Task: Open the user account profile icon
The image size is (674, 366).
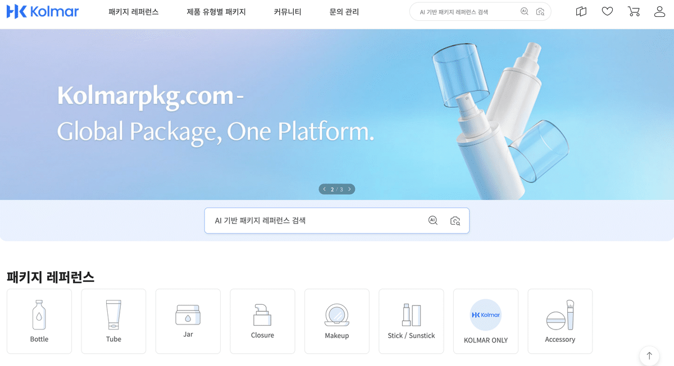Action: pos(659,11)
